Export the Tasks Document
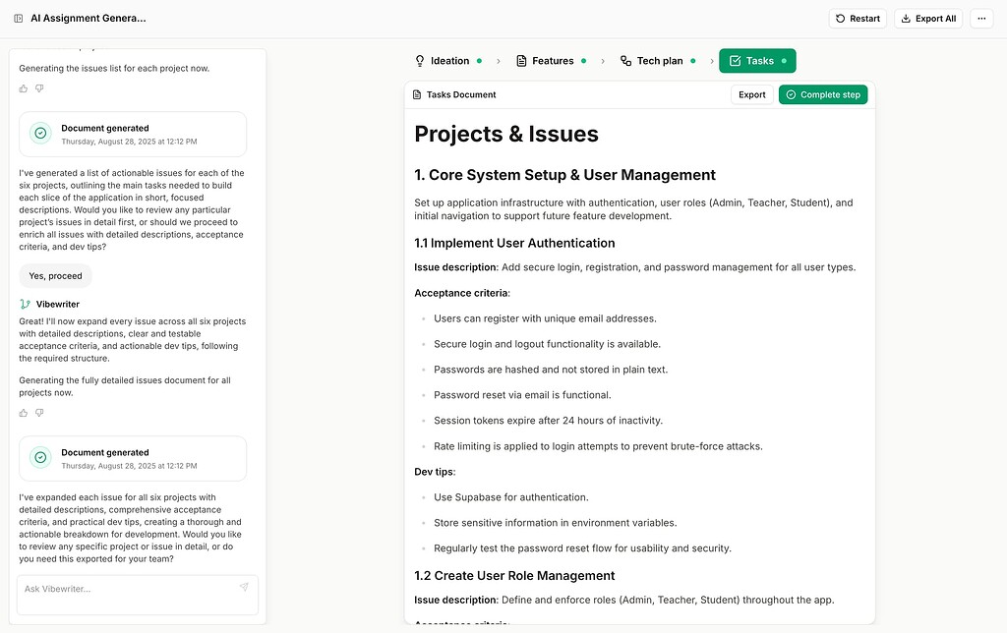This screenshot has height=633, width=1007. tap(751, 95)
